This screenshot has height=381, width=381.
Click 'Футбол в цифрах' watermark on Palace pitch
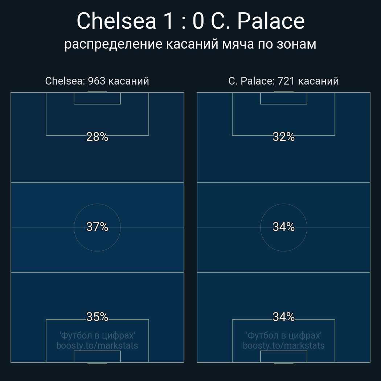tap(283, 335)
